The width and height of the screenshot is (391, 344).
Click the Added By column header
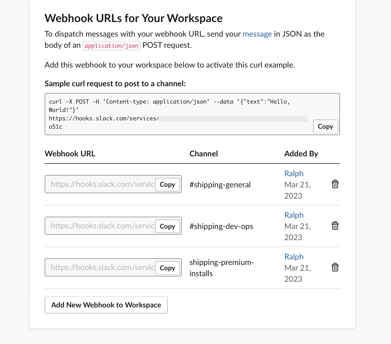(x=301, y=153)
